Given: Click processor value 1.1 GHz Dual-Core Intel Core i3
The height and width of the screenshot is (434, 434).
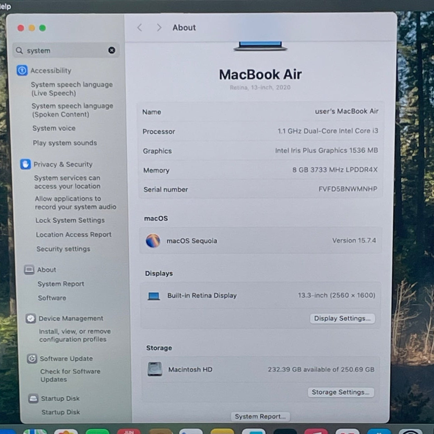Looking at the screenshot, I should click(x=328, y=131).
